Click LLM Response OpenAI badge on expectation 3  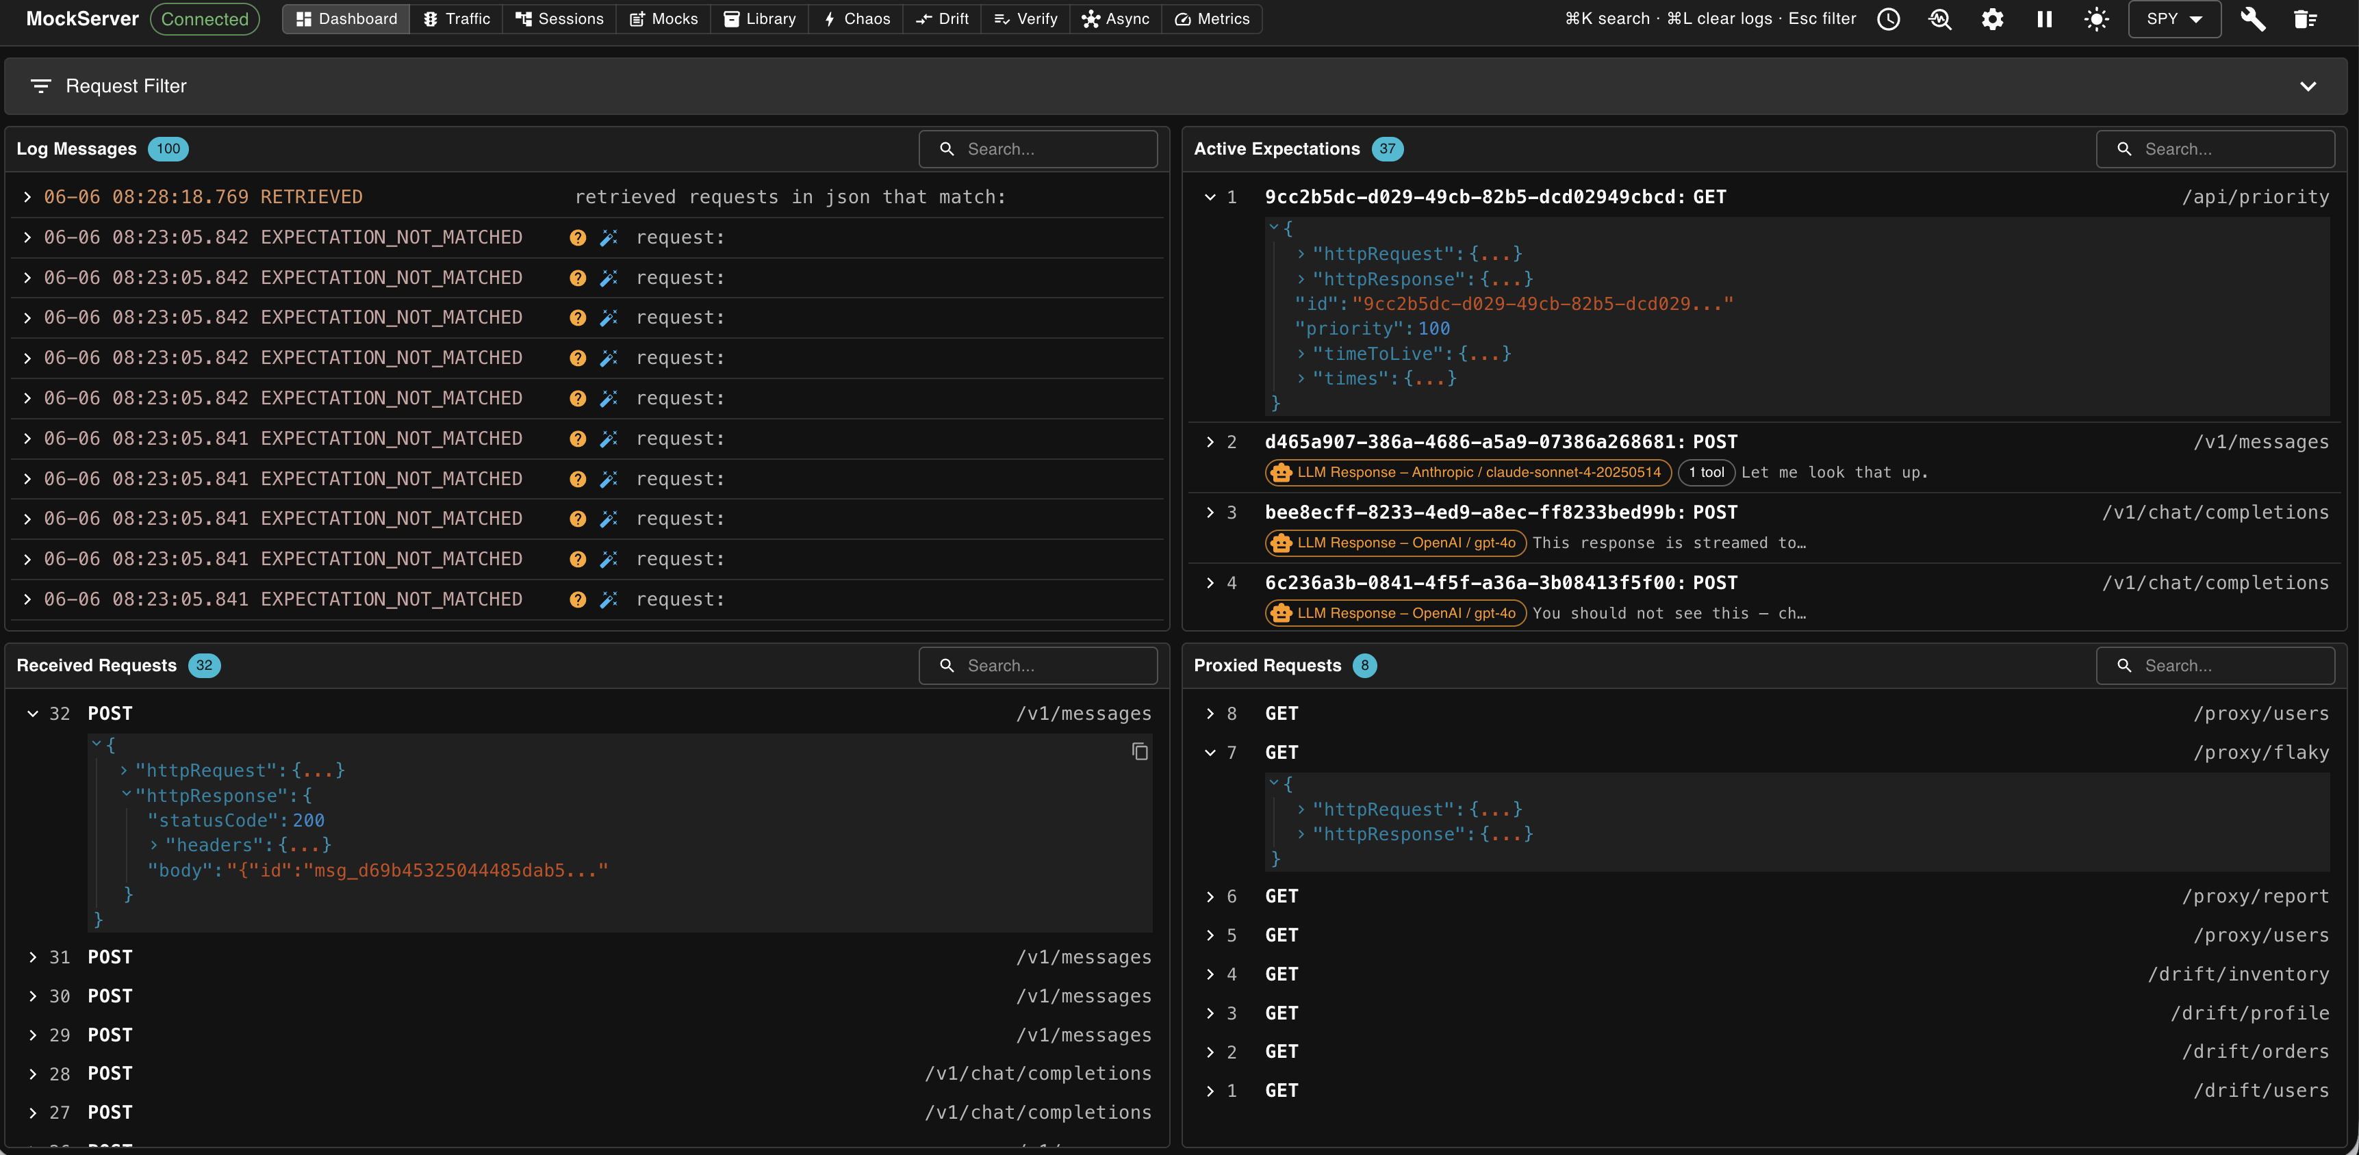(x=1396, y=544)
